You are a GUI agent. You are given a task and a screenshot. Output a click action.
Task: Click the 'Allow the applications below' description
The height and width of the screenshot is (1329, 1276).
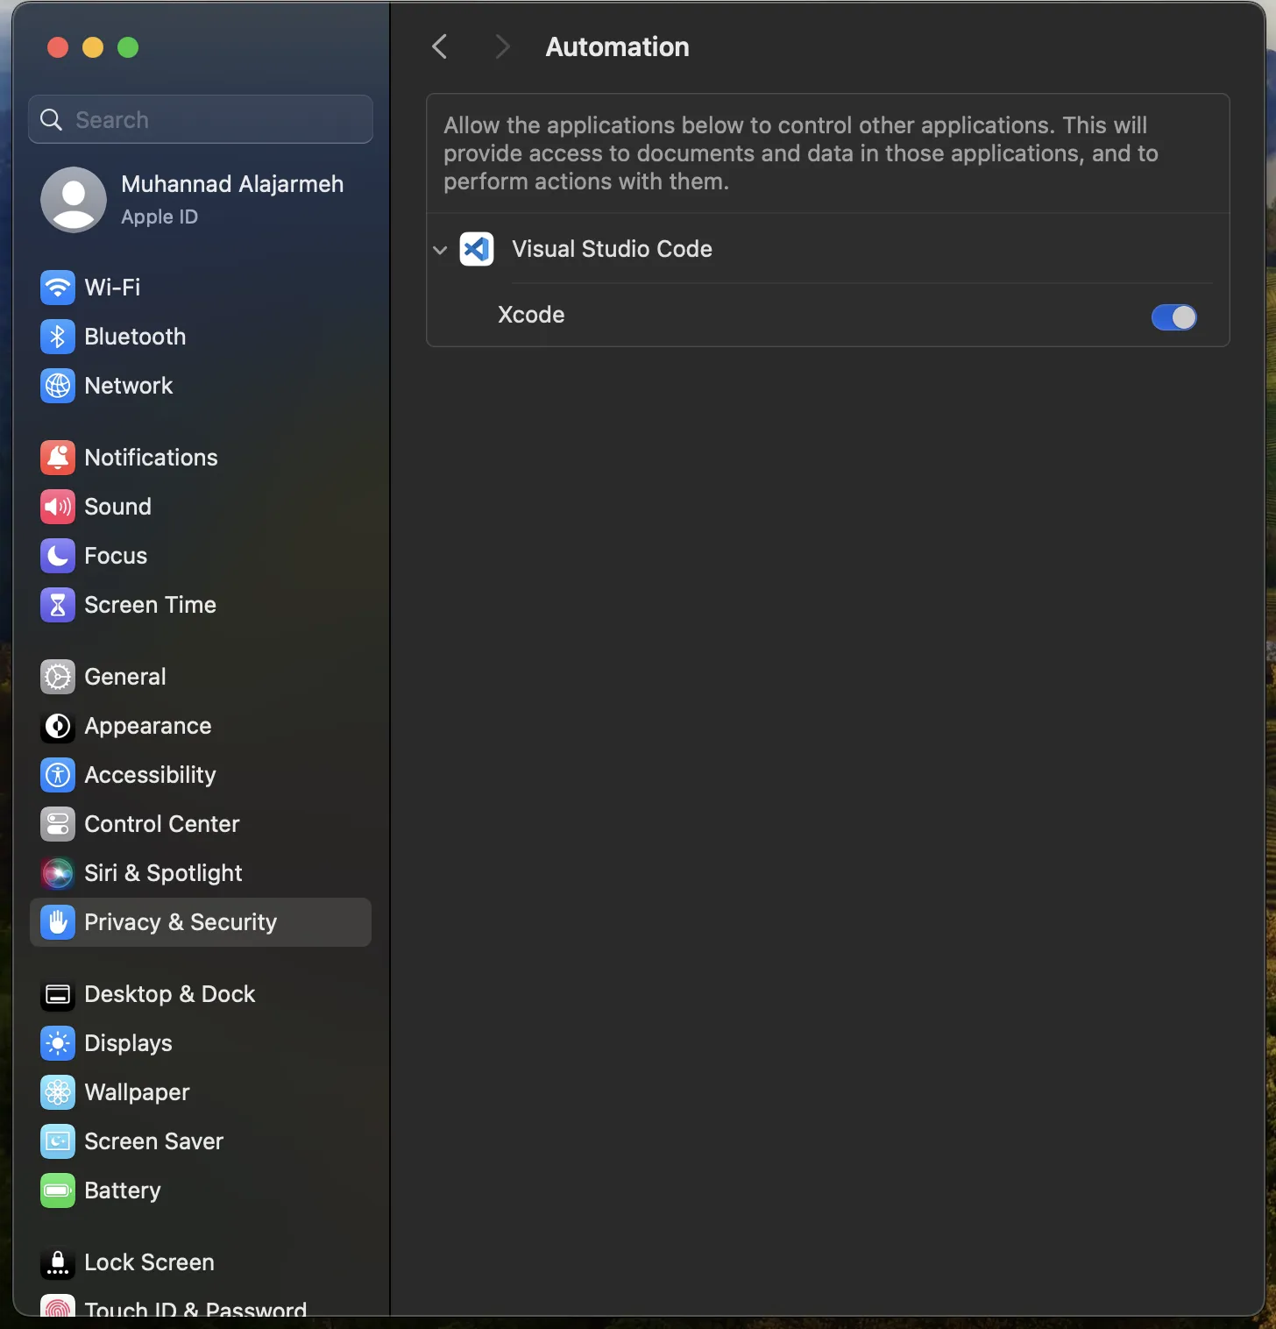point(801,153)
